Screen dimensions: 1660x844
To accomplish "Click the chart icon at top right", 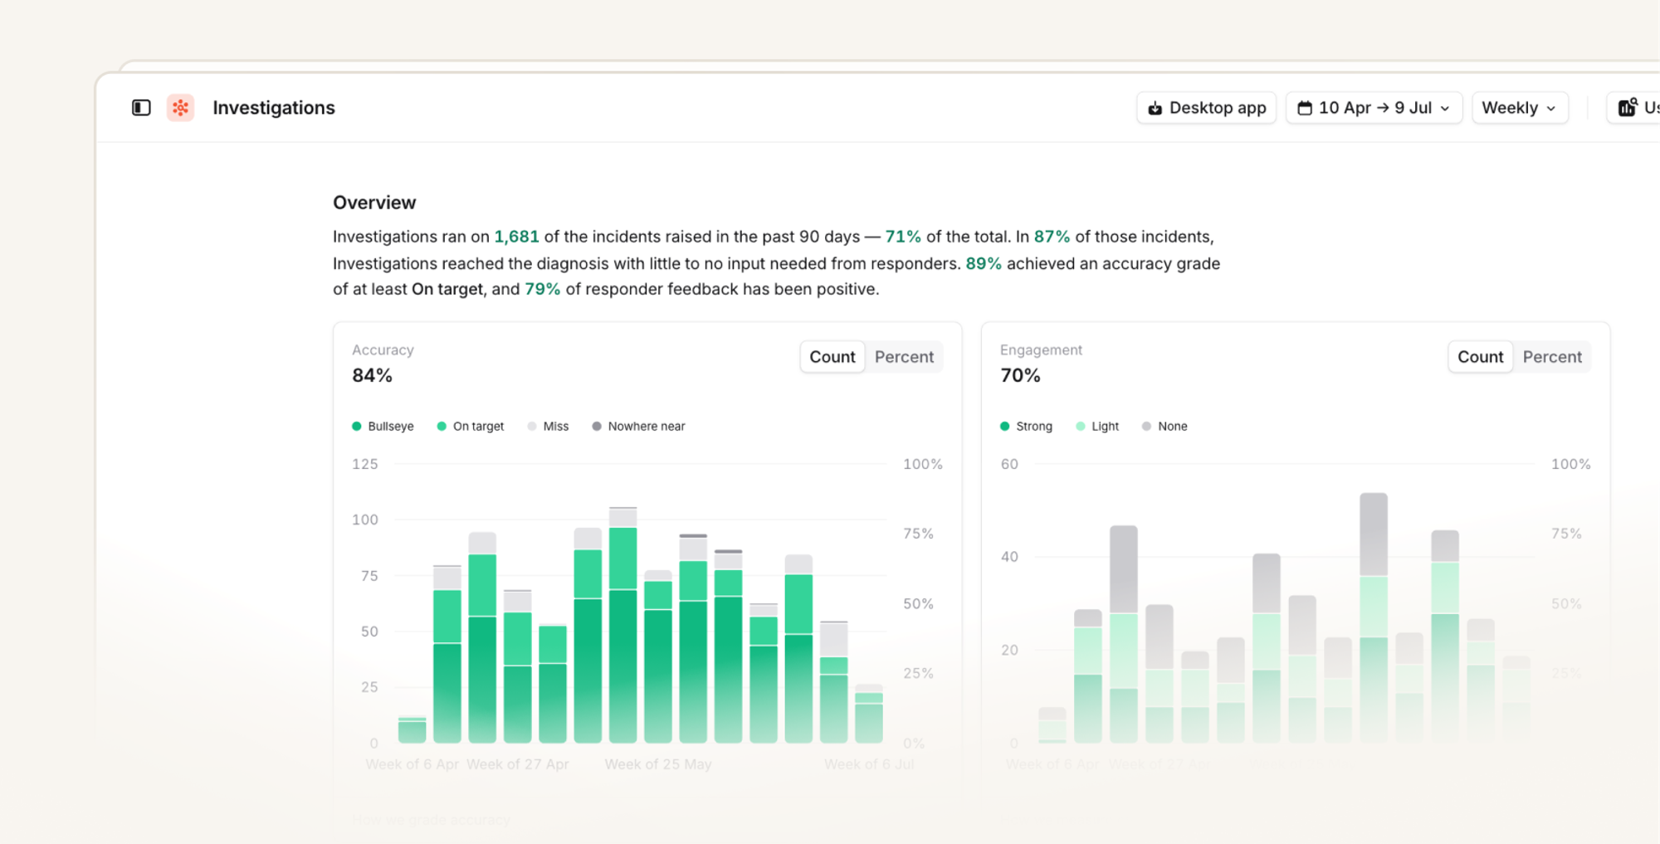I will [x=1628, y=107].
